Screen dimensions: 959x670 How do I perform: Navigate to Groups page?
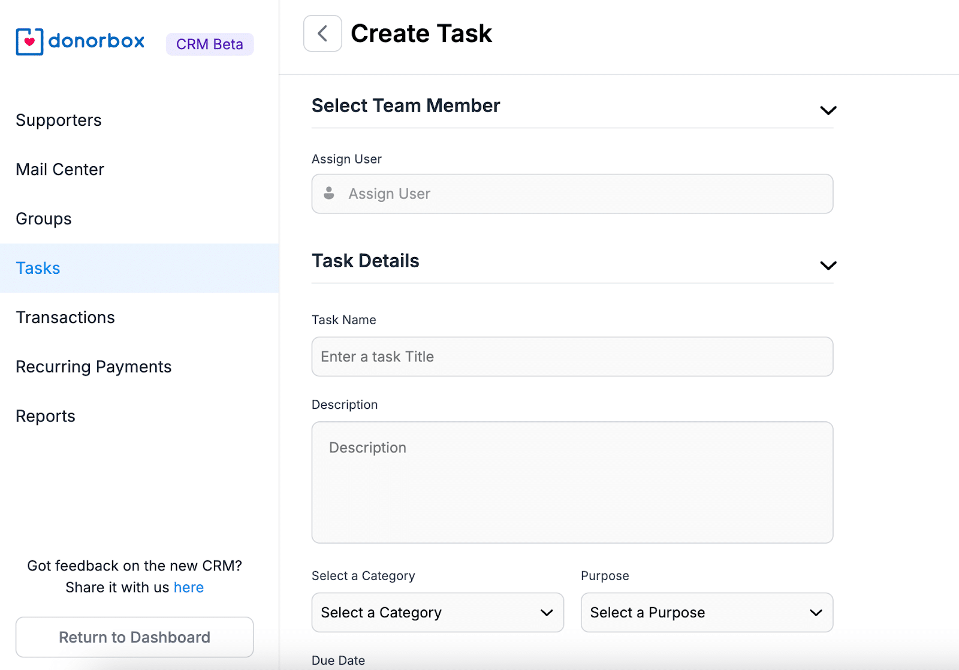pos(44,219)
